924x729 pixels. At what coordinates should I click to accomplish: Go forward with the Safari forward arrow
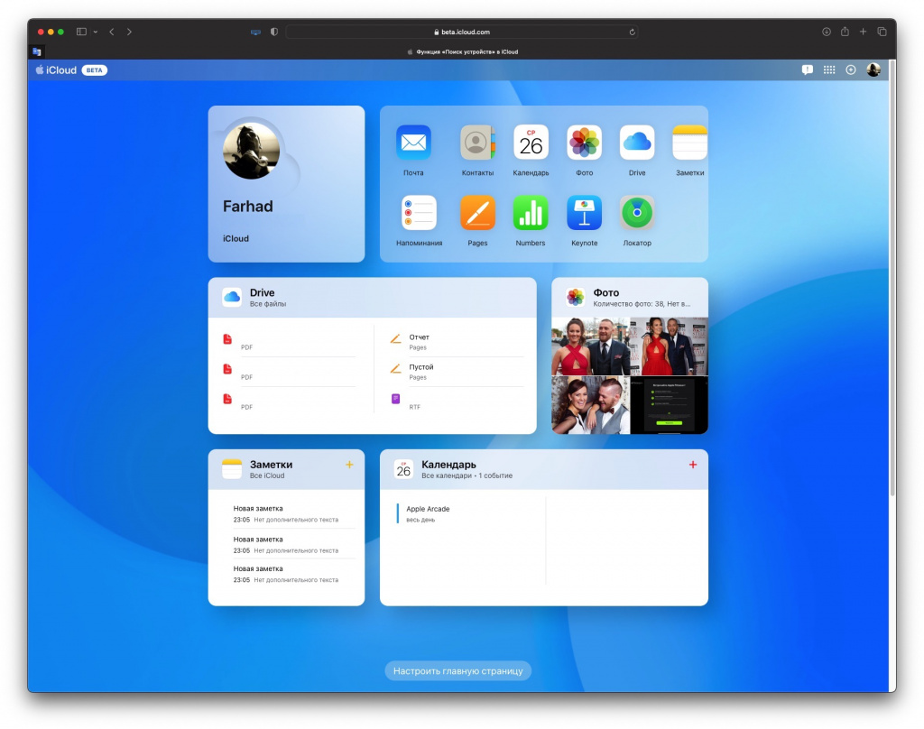(x=129, y=32)
